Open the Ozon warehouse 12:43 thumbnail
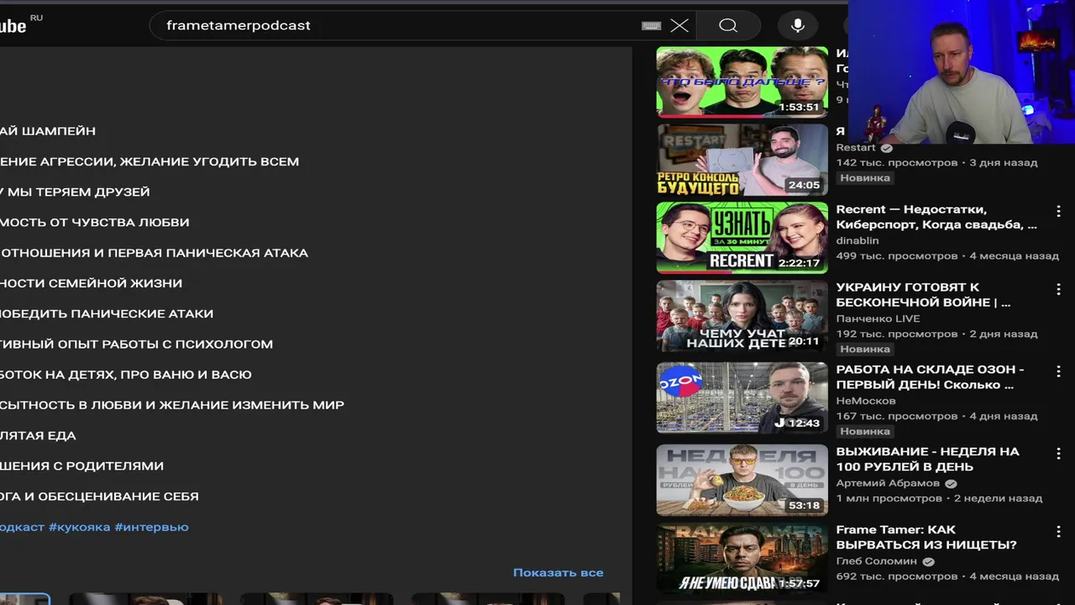1075x605 pixels. point(742,397)
